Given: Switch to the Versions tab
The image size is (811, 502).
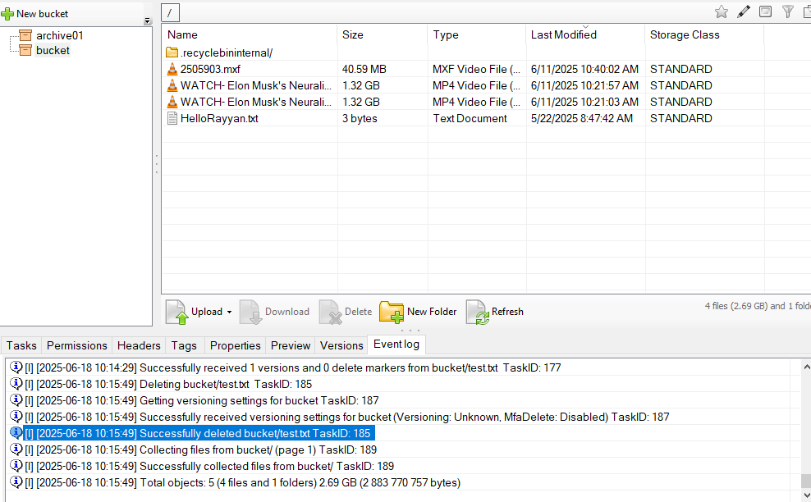Looking at the screenshot, I should (x=341, y=345).
